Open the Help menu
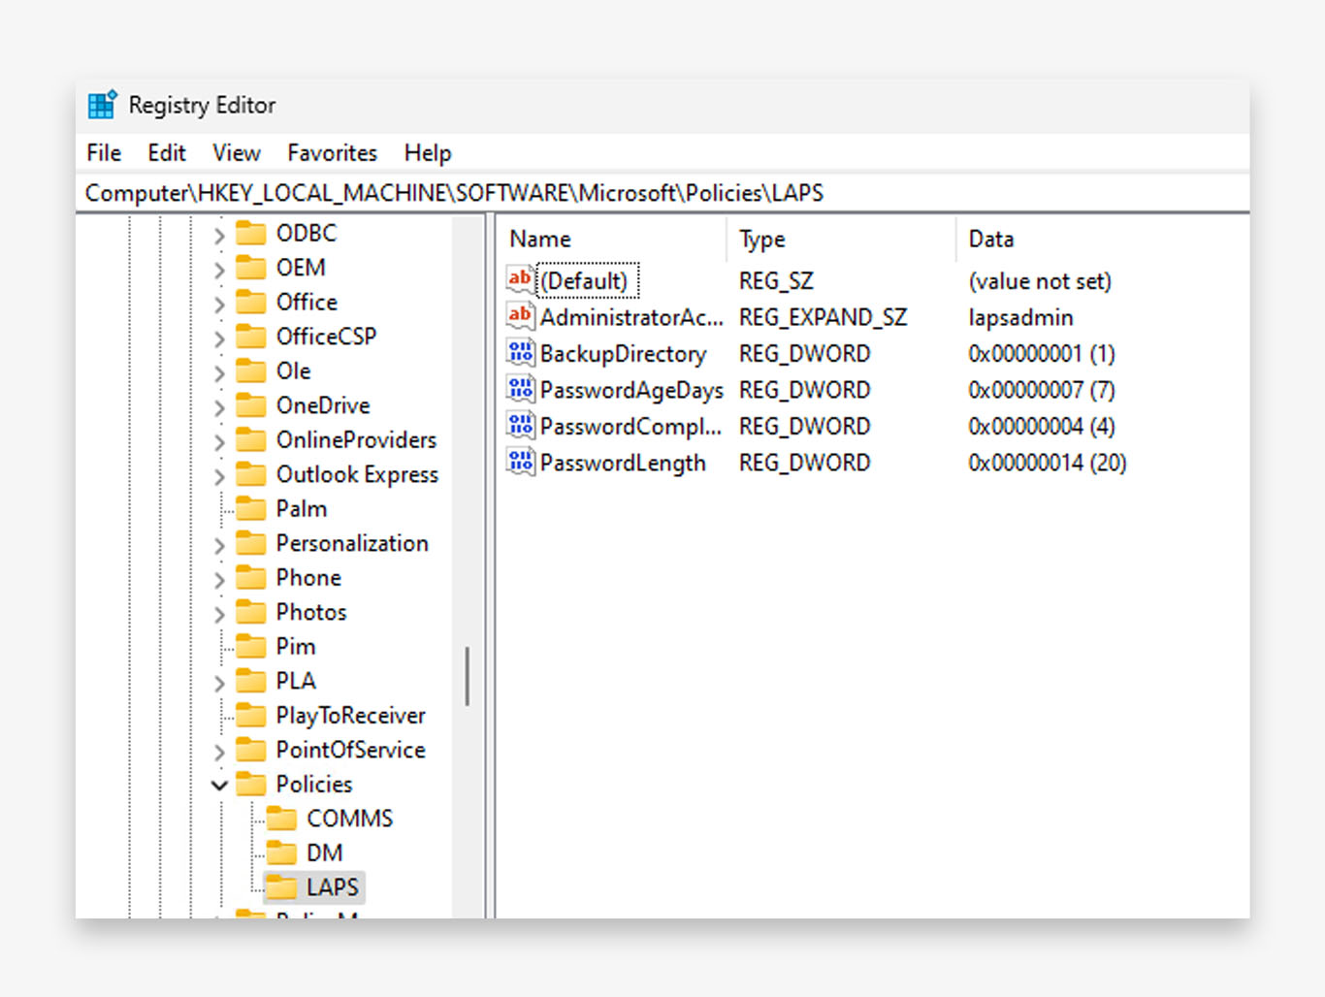Screen dimensions: 1325x997 point(428,153)
